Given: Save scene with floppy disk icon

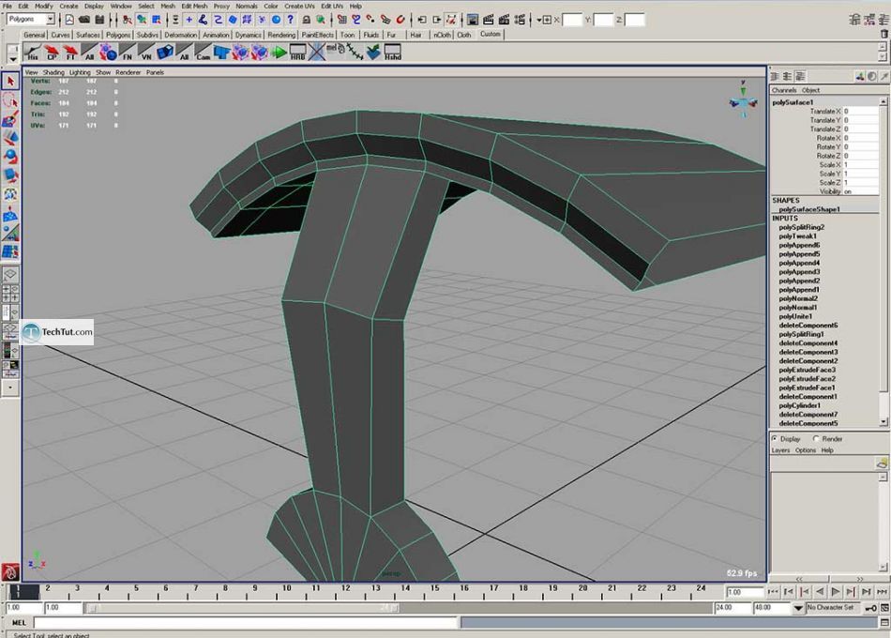Looking at the screenshot, I should click(99, 20).
